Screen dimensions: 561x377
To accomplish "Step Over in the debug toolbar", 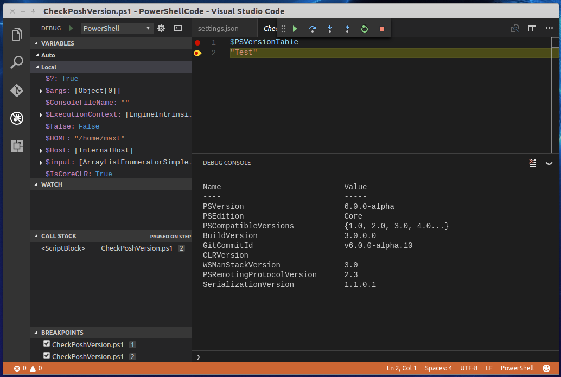I will tap(313, 29).
